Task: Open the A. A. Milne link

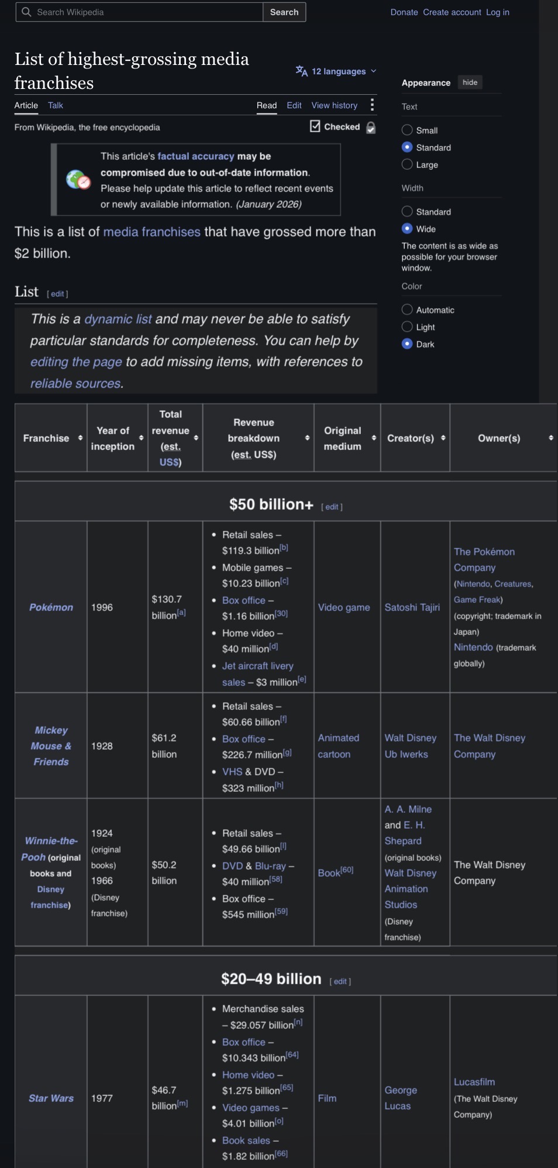Action: [x=408, y=809]
